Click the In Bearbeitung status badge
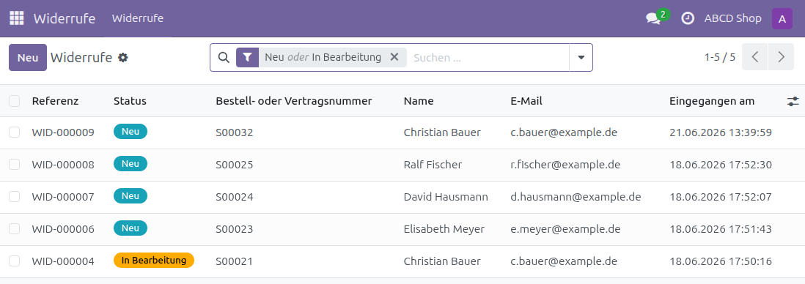This screenshot has height=284, width=805. (154, 260)
